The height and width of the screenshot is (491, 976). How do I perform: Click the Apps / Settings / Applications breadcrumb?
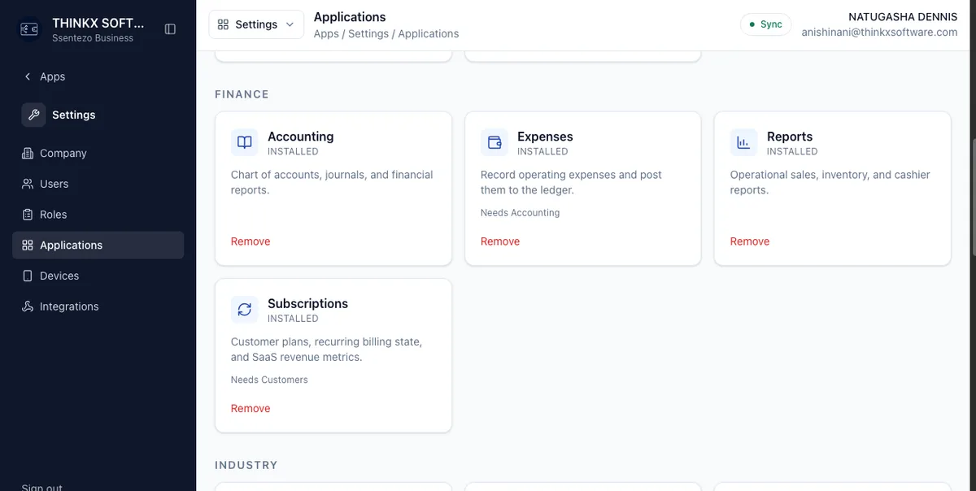(386, 33)
